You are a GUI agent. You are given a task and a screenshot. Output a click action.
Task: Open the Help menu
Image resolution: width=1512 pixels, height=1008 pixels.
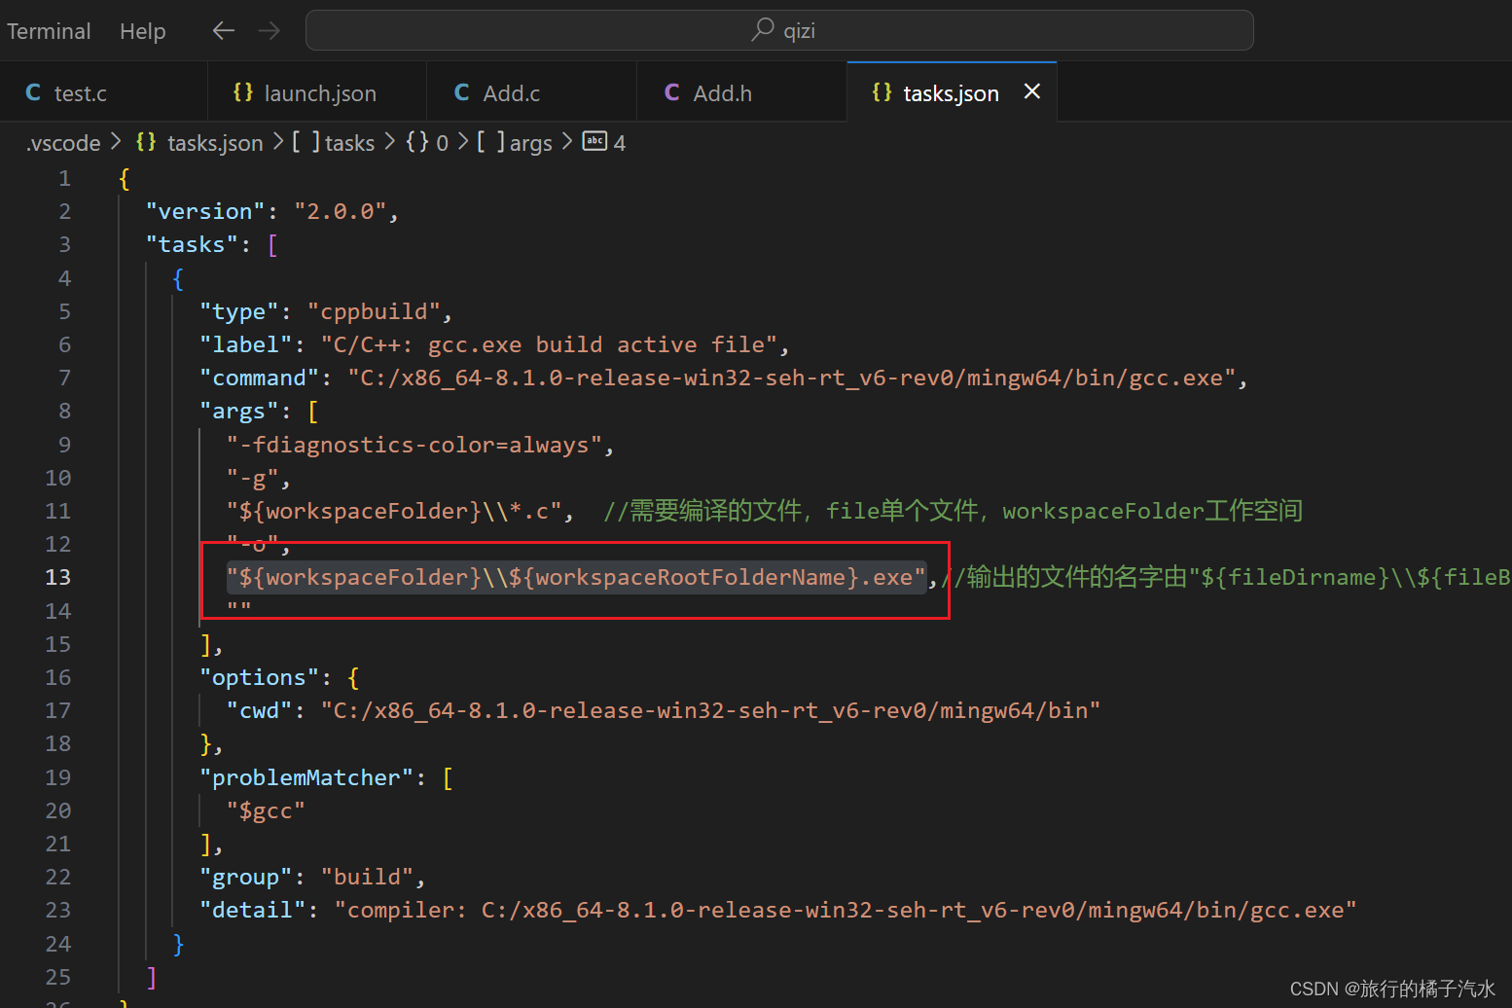[142, 30]
